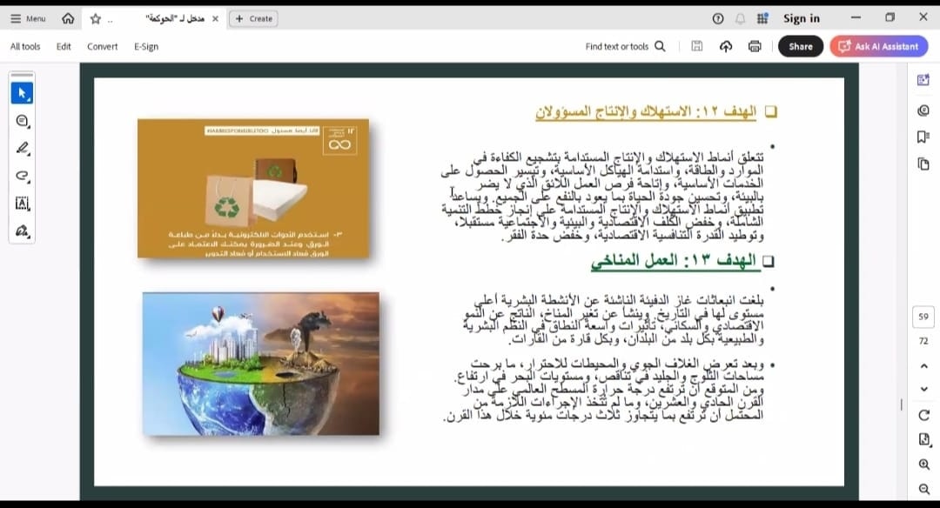The image size is (940, 508).
Task: Open the Convert tab
Action: pyautogui.click(x=102, y=46)
